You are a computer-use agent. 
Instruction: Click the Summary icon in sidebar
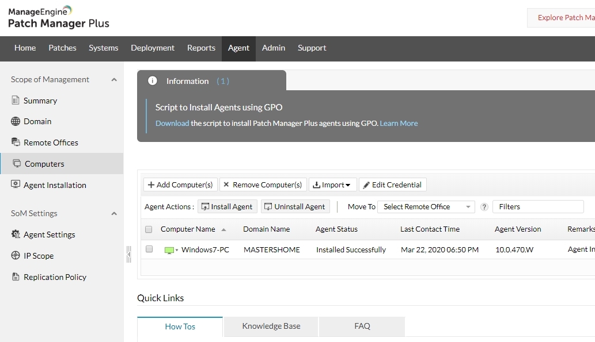tap(16, 101)
